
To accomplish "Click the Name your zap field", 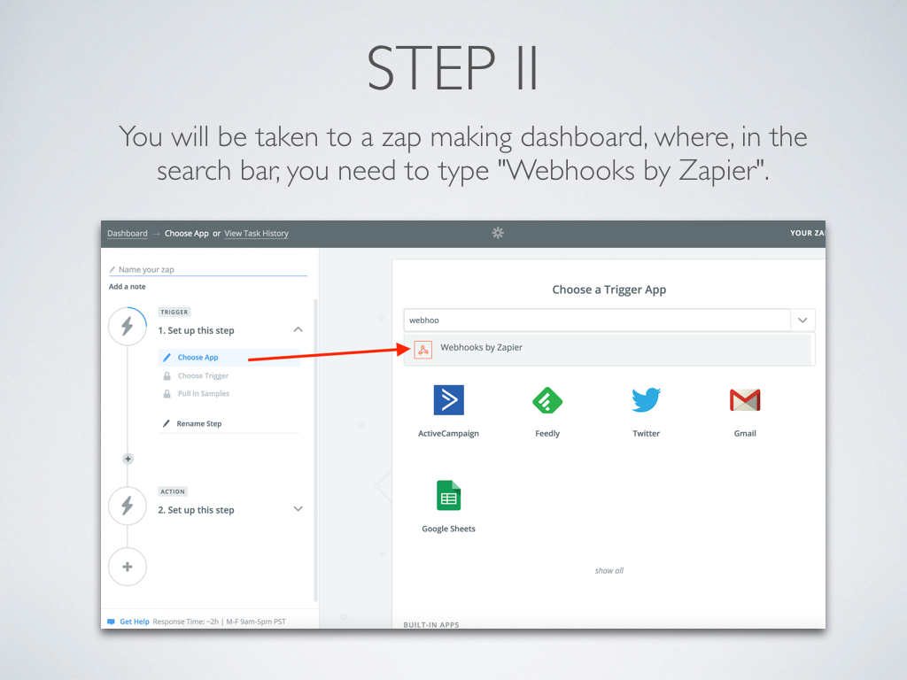I will click(208, 269).
